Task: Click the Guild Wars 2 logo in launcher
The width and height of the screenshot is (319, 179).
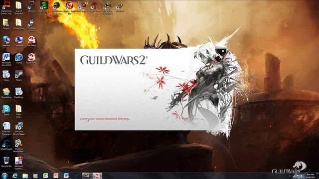Action: (x=114, y=60)
